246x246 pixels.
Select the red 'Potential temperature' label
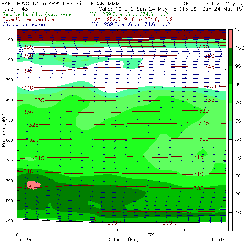(28, 19)
